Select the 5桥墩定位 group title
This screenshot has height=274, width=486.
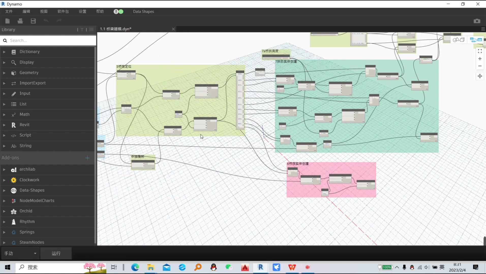[x=124, y=66]
